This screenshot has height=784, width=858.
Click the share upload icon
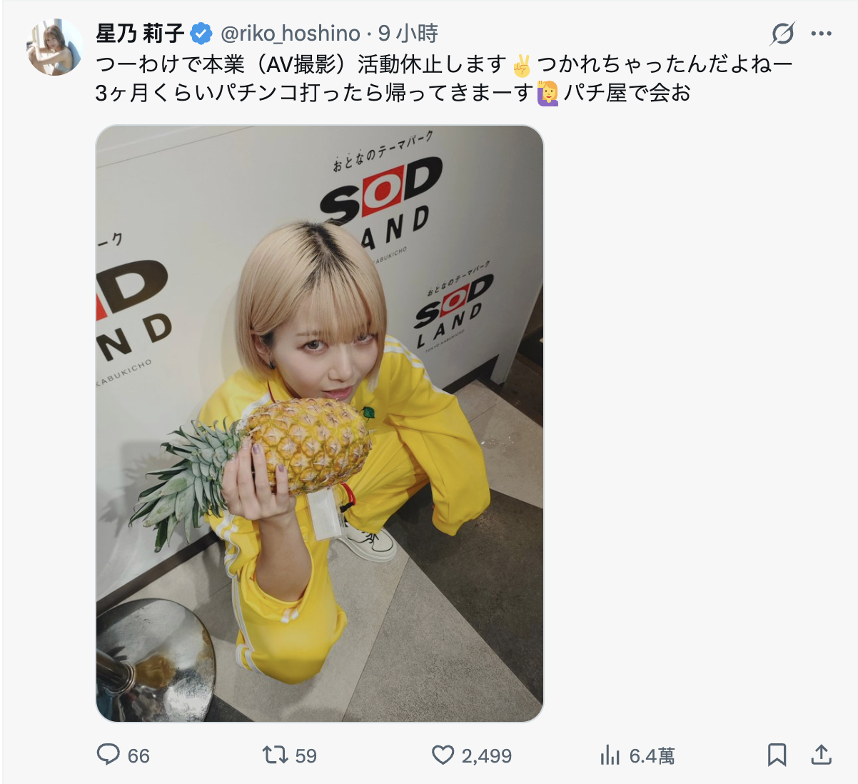coord(822,755)
